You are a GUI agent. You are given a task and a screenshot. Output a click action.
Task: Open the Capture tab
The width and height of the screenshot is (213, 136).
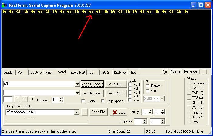click(x=36, y=73)
